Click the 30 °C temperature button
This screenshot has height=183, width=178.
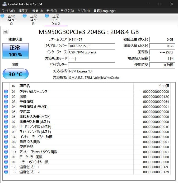pos(16,74)
